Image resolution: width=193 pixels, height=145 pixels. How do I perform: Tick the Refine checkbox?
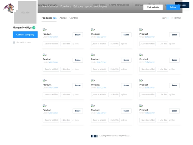172,18
